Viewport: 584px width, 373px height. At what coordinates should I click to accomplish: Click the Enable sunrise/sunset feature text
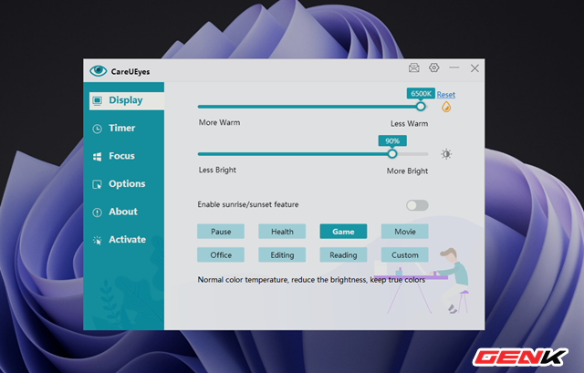click(248, 204)
